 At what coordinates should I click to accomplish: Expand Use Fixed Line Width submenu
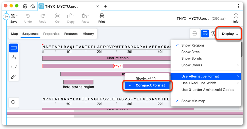(205, 83)
